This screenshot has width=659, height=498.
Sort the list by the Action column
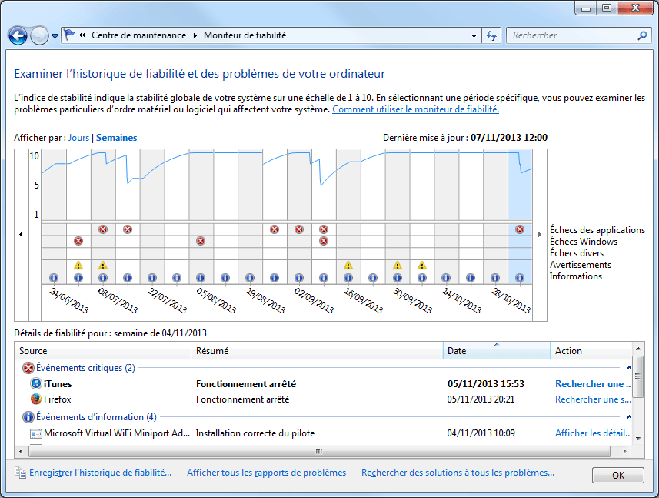(x=591, y=351)
